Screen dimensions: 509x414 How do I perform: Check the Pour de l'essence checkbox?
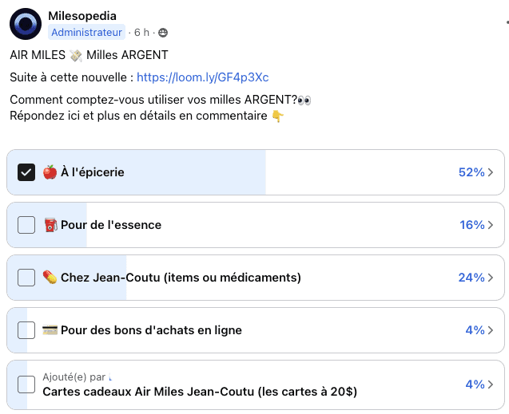26,225
